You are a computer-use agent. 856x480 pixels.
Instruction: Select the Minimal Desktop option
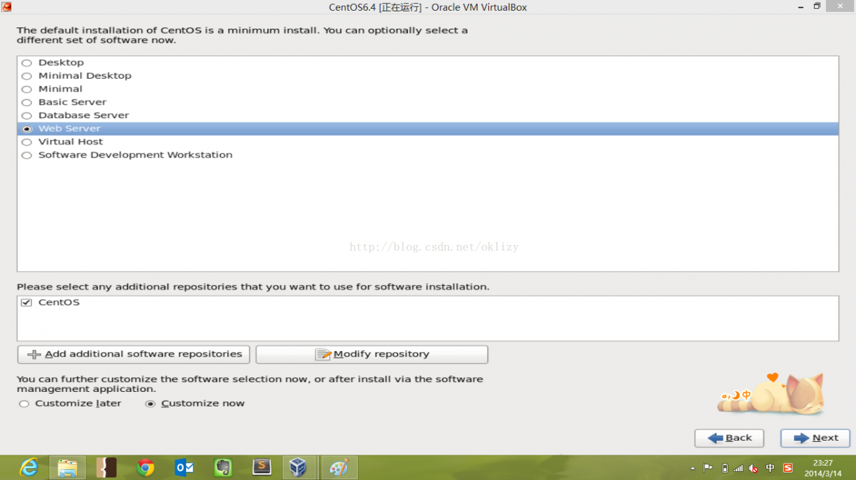(x=27, y=76)
